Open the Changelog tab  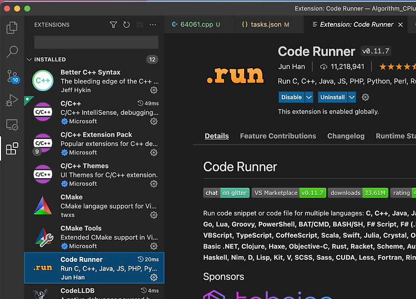346,136
